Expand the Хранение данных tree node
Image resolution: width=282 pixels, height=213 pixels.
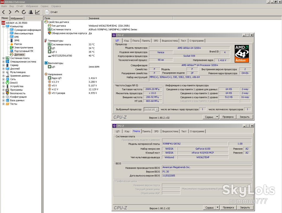3,76
